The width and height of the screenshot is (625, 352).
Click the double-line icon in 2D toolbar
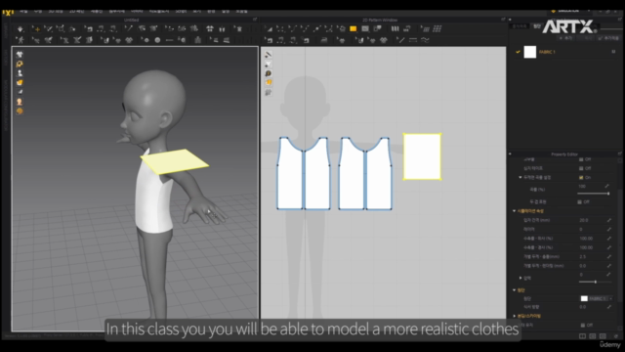(413, 40)
